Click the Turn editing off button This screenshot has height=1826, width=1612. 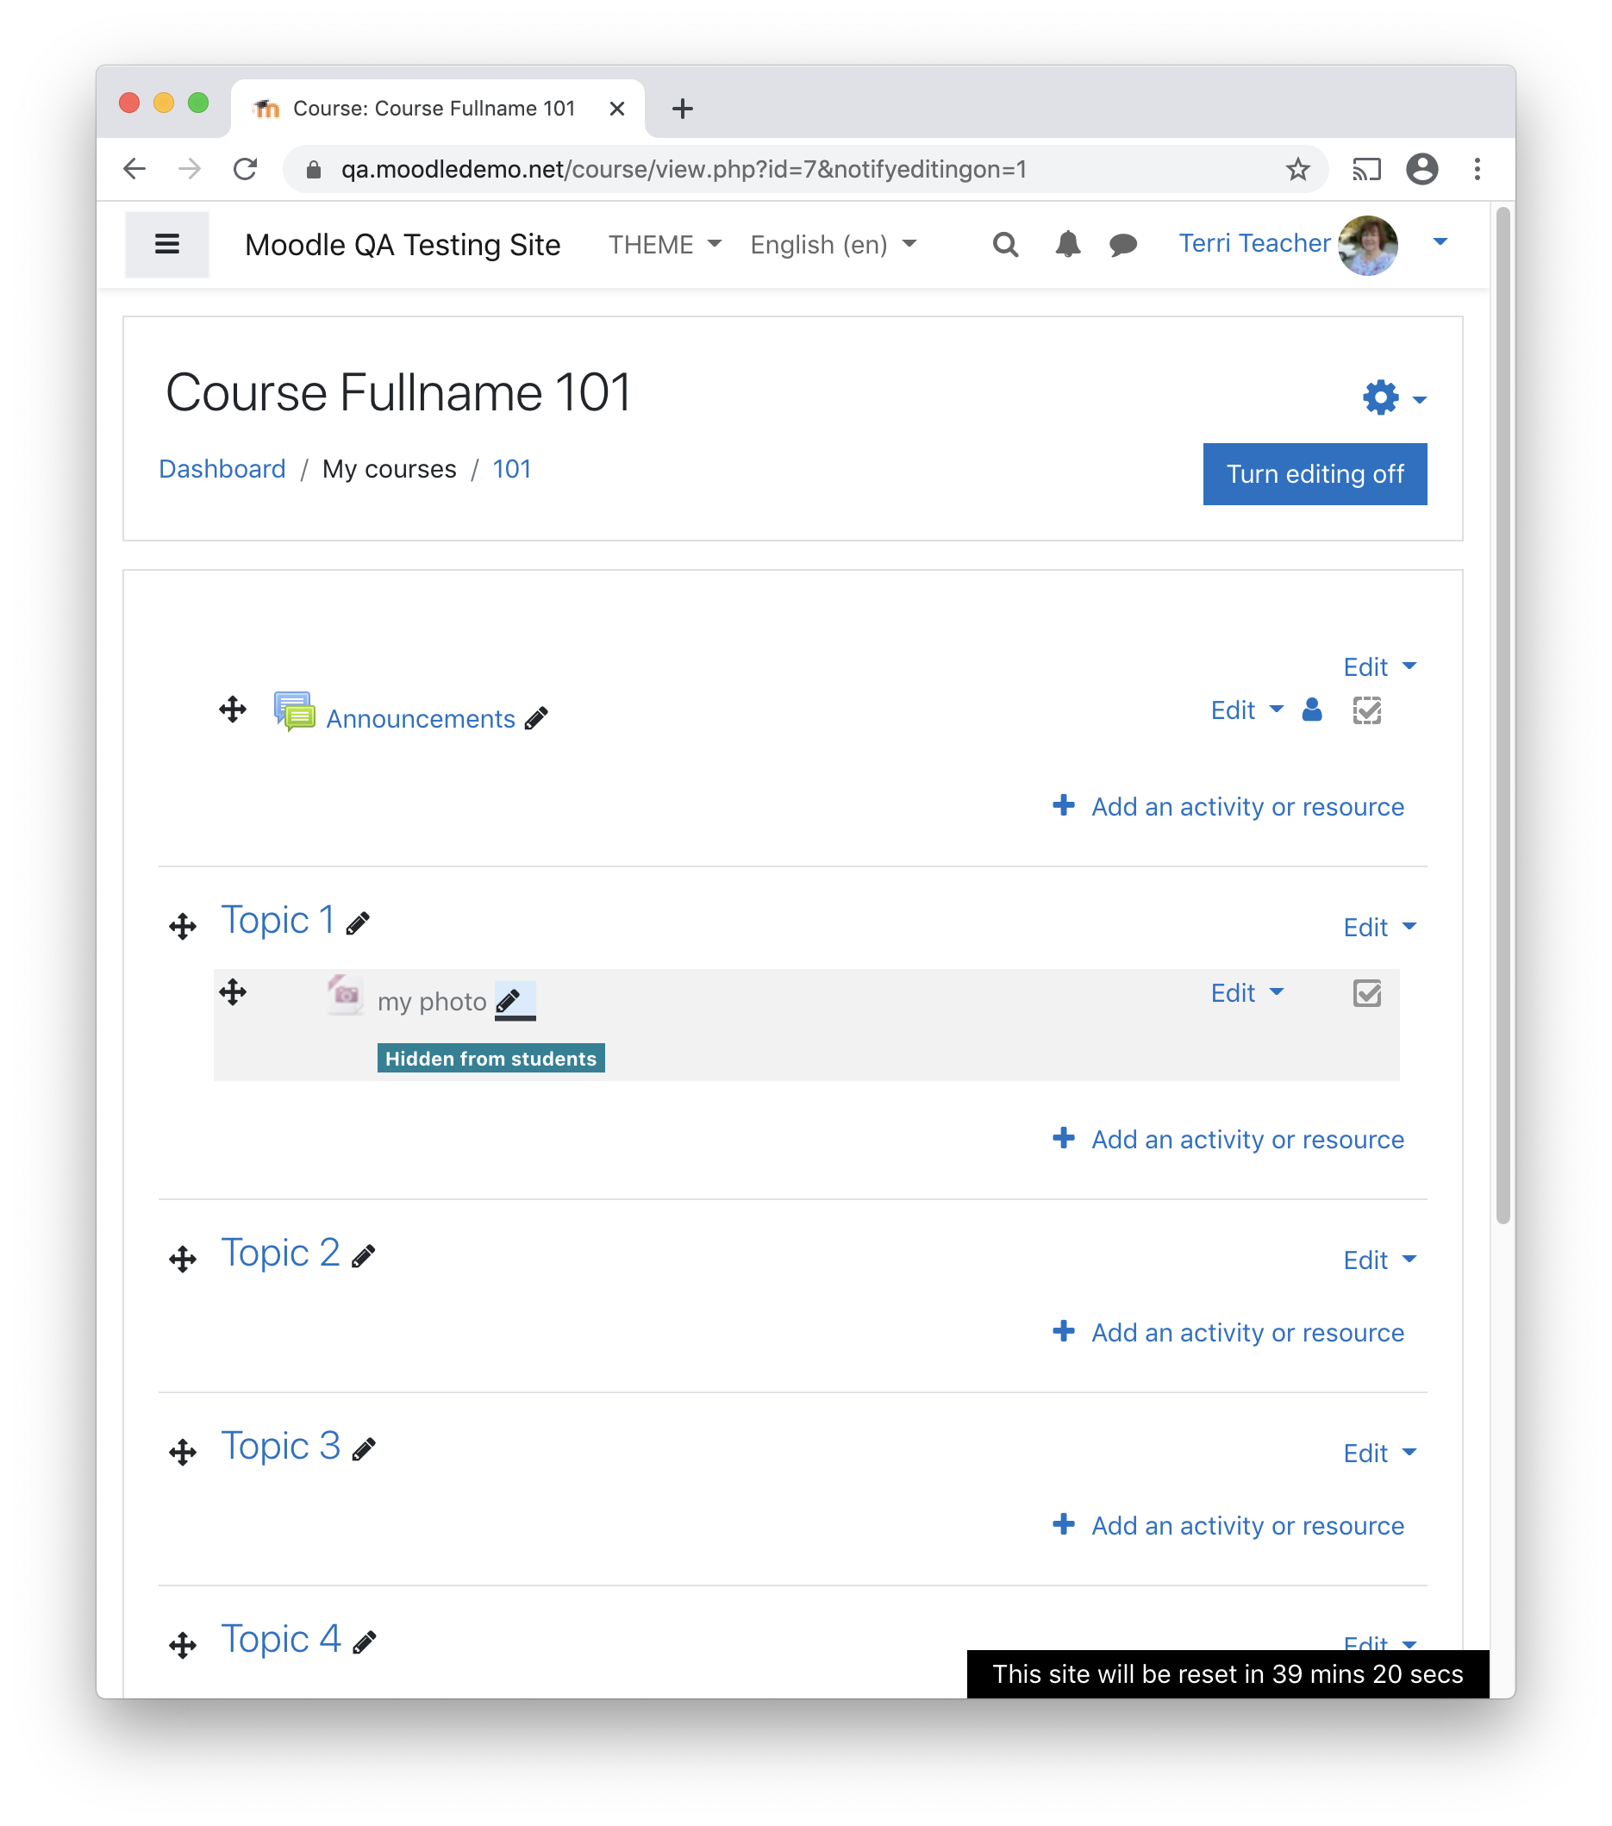click(1314, 473)
